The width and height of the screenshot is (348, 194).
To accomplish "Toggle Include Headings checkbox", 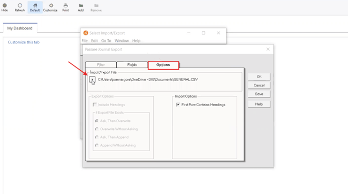I will pos(95,105).
